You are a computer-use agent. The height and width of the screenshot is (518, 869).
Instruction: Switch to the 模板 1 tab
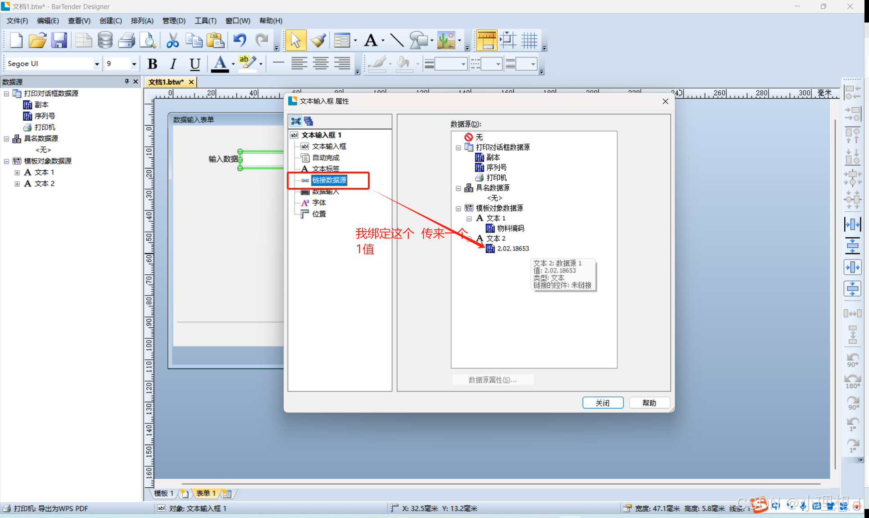[164, 493]
